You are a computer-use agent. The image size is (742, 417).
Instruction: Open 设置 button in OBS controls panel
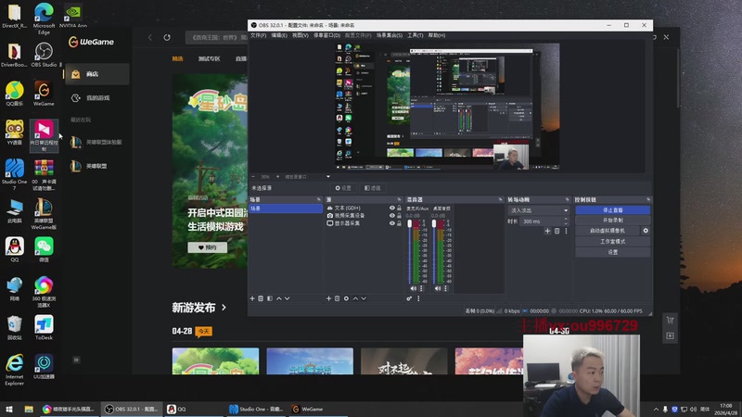(x=613, y=252)
